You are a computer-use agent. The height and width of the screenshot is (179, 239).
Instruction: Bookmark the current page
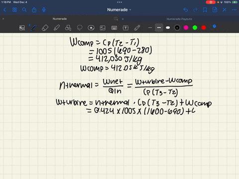205,10
